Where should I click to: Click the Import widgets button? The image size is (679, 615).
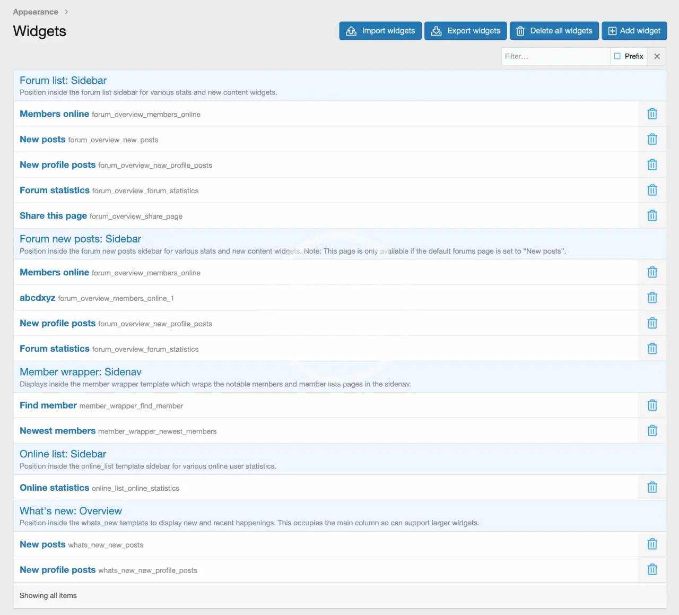(x=380, y=31)
